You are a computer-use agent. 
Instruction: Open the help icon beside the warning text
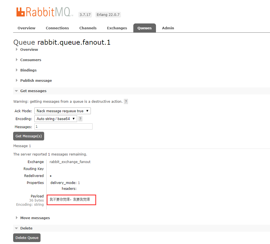126,101
